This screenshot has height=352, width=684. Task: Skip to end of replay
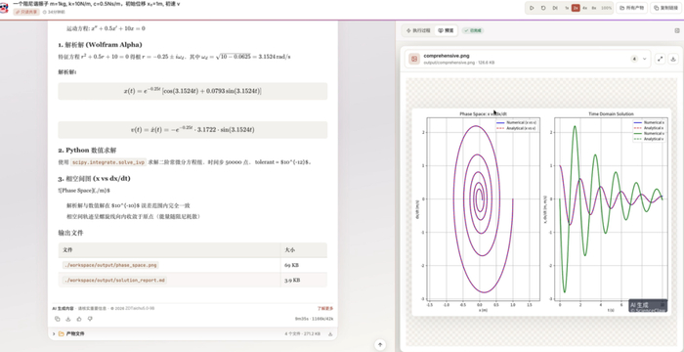click(x=555, y=8)
